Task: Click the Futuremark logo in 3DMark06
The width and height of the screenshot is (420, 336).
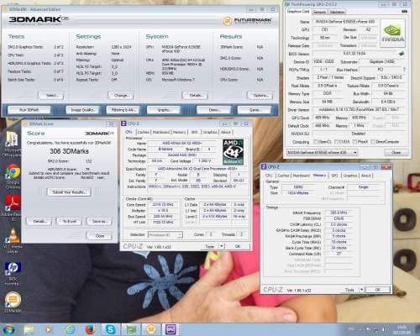Action: tap(247, 20)
